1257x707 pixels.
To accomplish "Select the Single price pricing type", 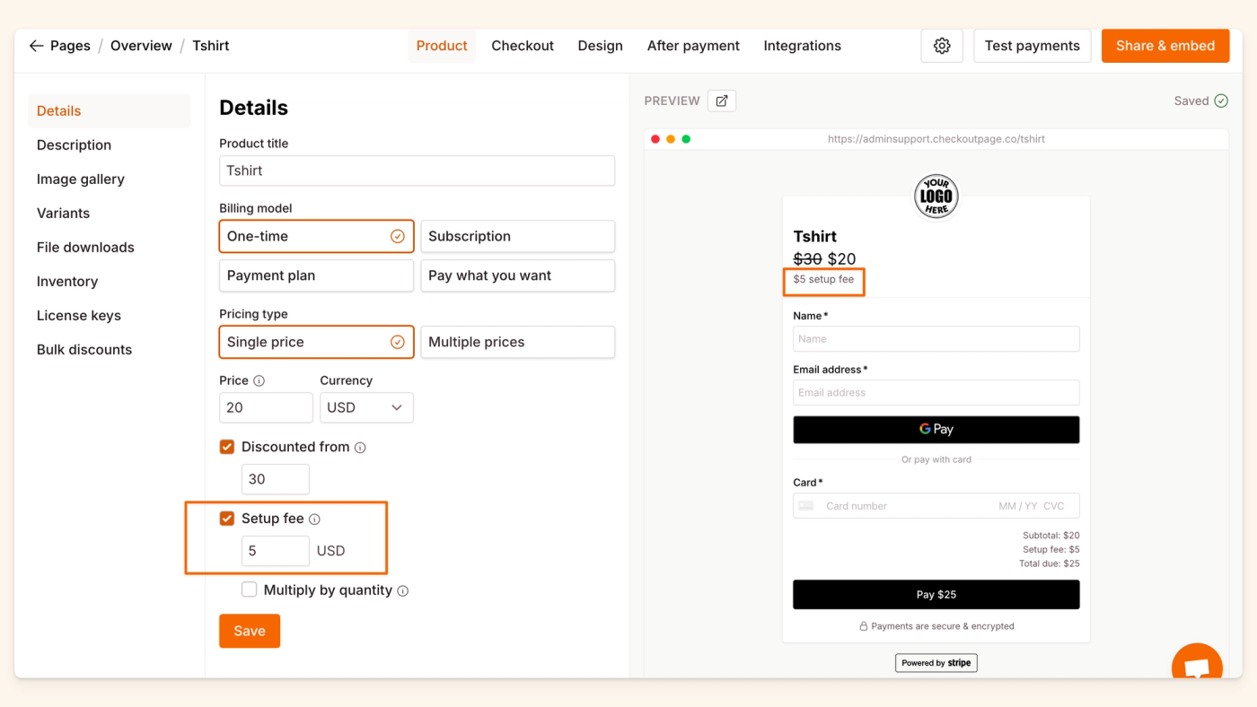I will click(316, 342).
